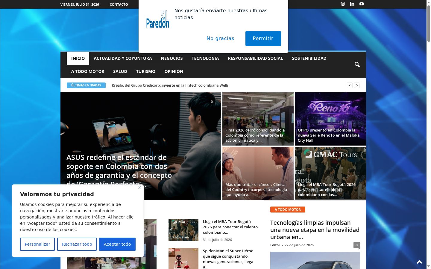Click Personalizar cookie settings button

point(37,244)
